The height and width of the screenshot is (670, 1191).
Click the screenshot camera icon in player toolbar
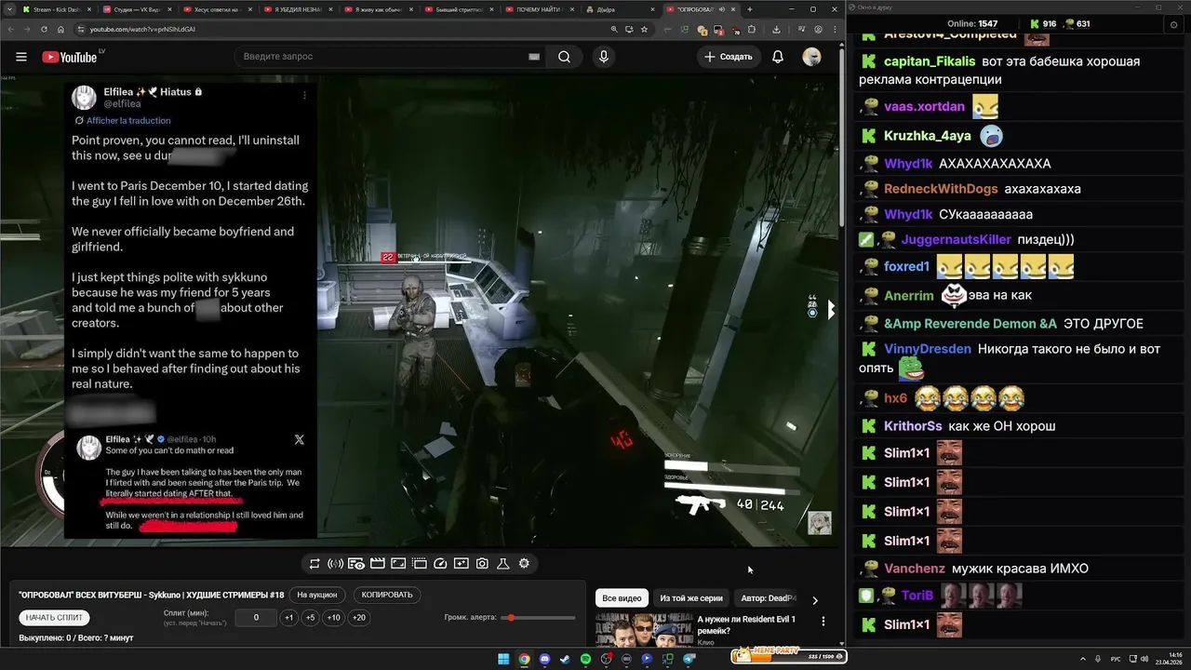482,563
